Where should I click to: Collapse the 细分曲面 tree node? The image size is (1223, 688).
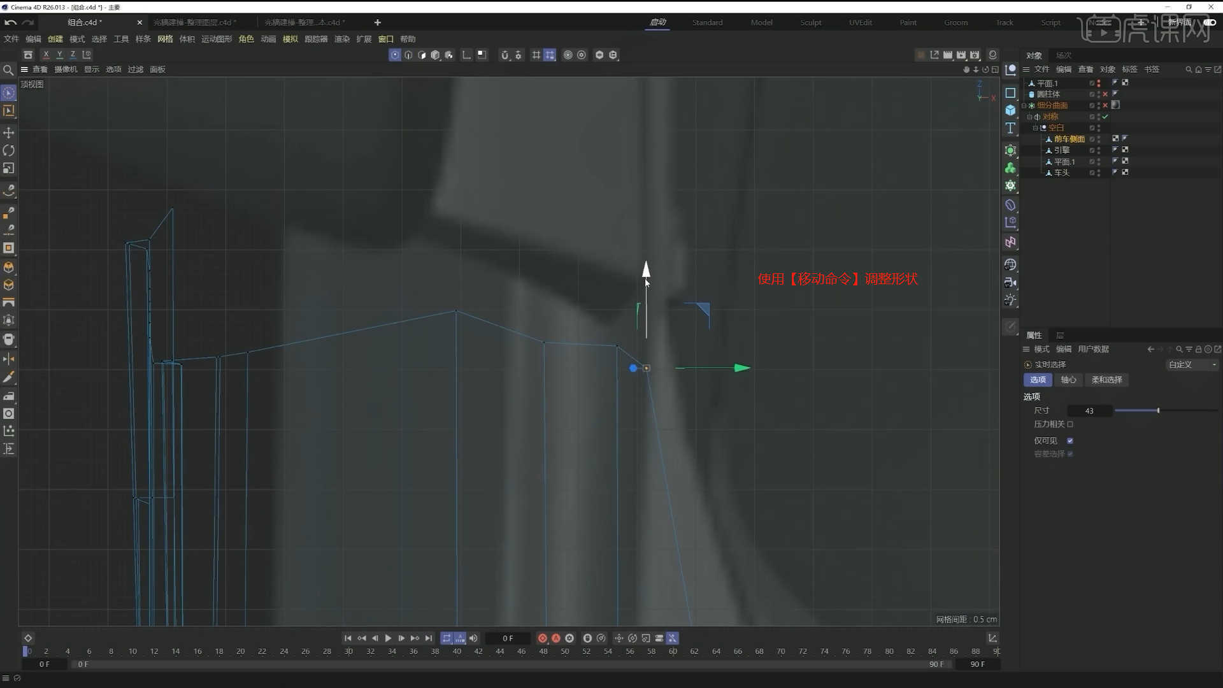tap(1024, 106)
